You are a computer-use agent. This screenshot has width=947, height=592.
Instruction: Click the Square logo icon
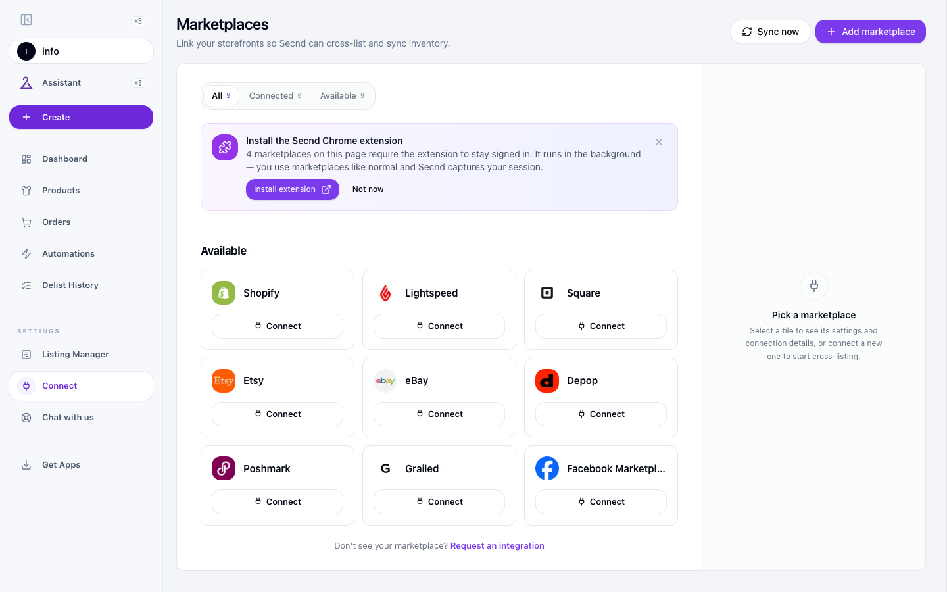(x=547, y=293)
